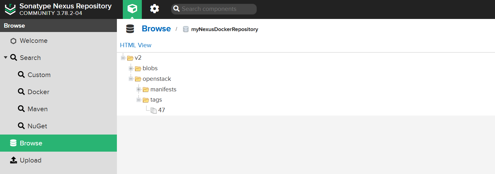Viewport: 495px width, 174px height.
Task: Click the blobs folder icon
Action: coord(138,69)
